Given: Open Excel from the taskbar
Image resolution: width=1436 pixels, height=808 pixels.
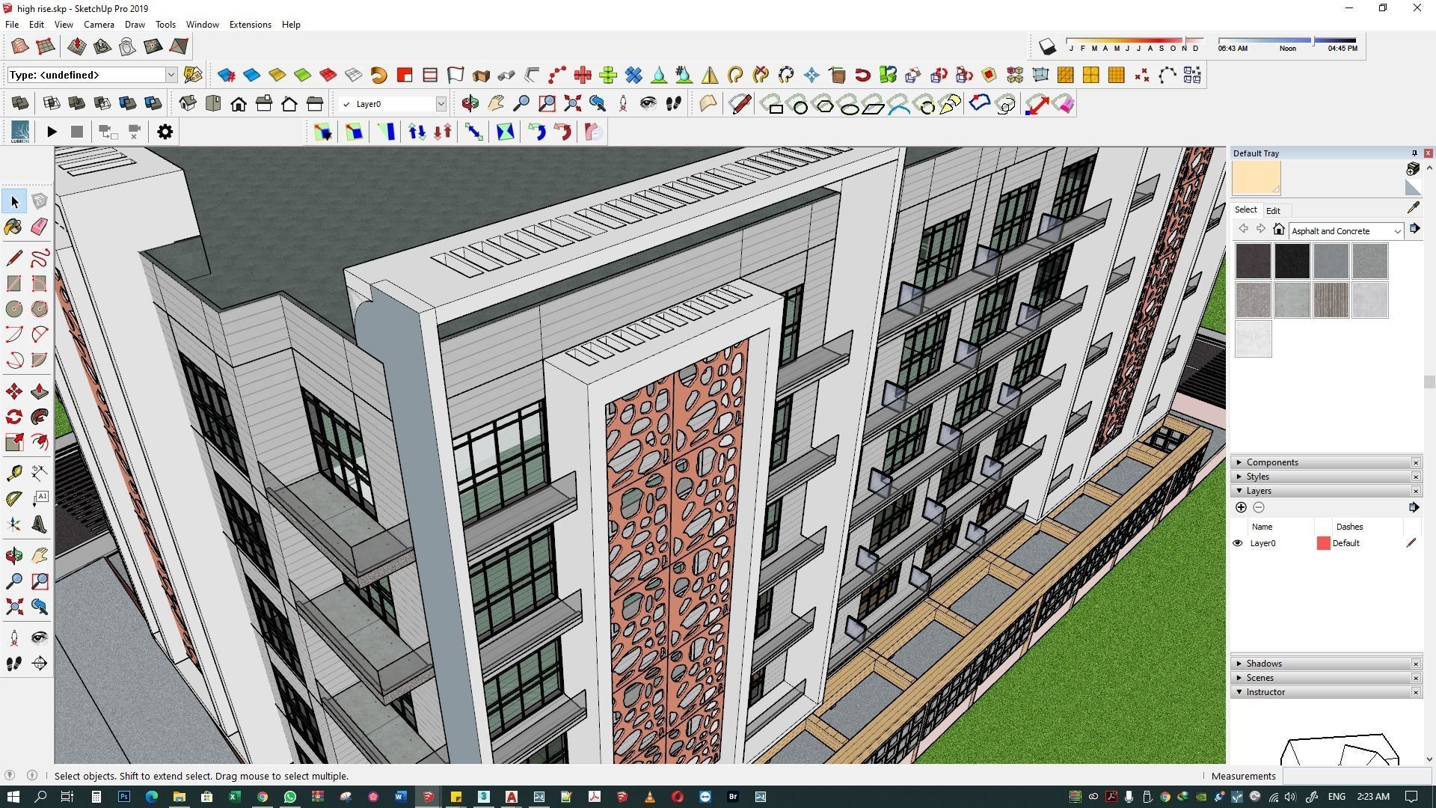Looking at the screenshot, I should [x=234, y=797].
